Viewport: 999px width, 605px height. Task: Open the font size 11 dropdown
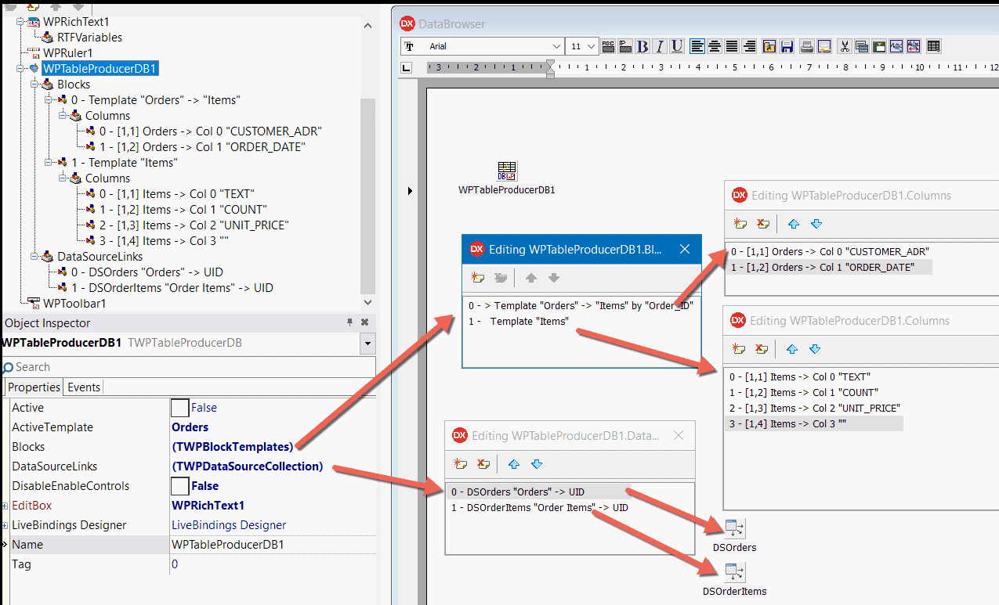coord(590,46)
